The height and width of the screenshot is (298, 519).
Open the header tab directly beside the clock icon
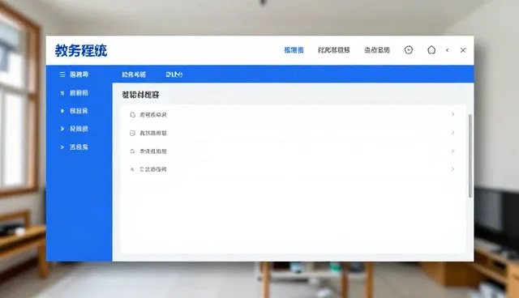click(377, 50)
